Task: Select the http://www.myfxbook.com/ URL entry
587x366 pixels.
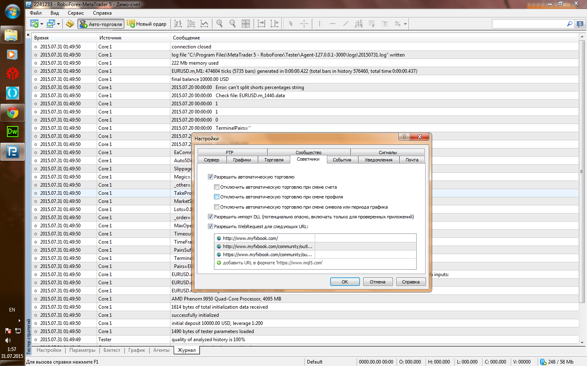Action: pos(315,238)
